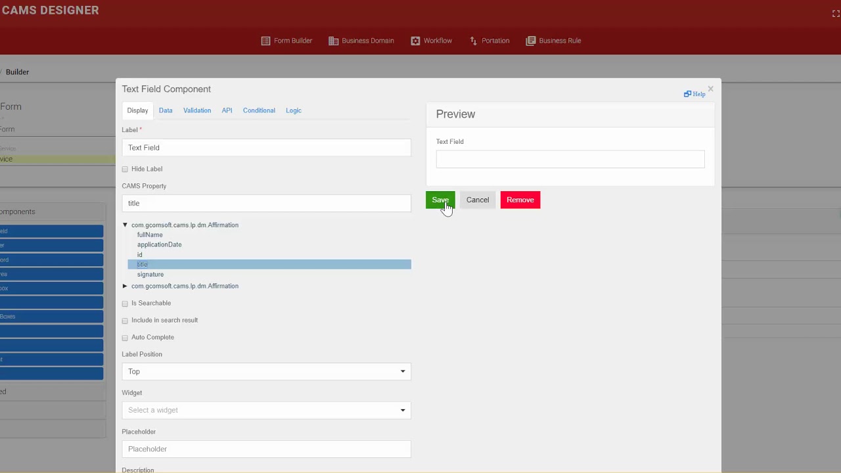Image resolution: width=841 pixels, height=473 pixels.
Task: Close the Text Field Component dialog
Action: 710,89
